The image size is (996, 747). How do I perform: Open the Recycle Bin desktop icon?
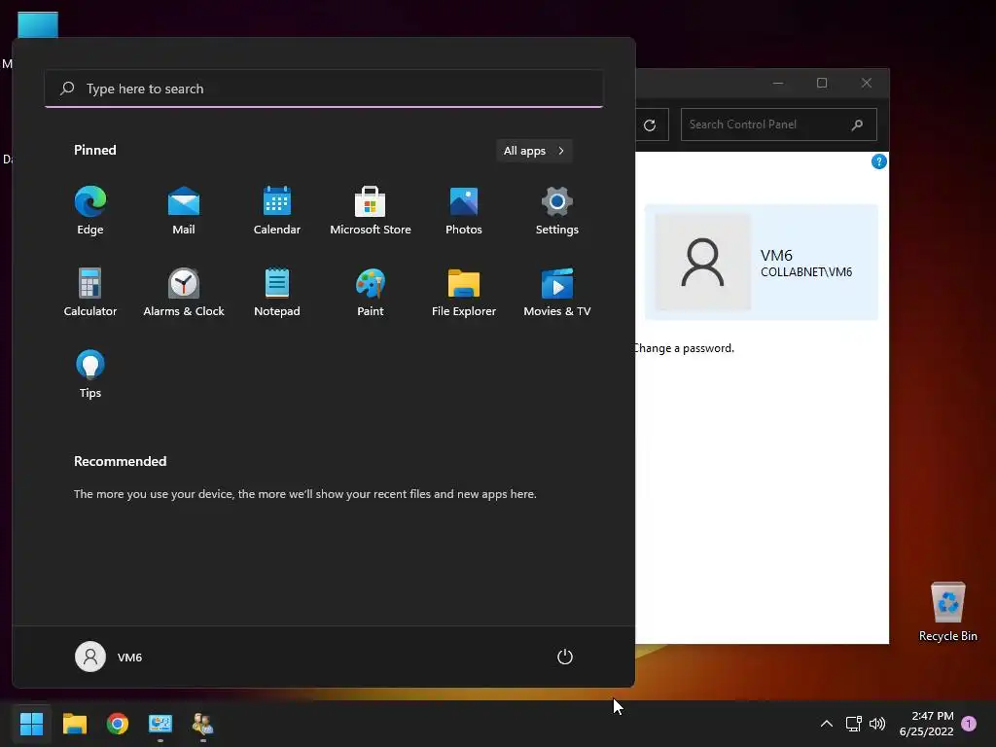(x=947, y=613)
